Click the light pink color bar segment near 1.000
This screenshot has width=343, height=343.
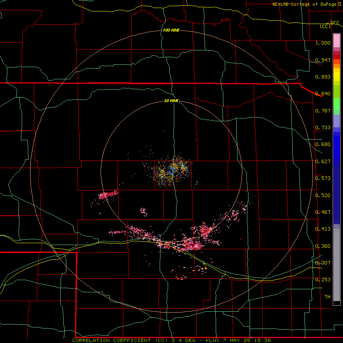(337, 41)
